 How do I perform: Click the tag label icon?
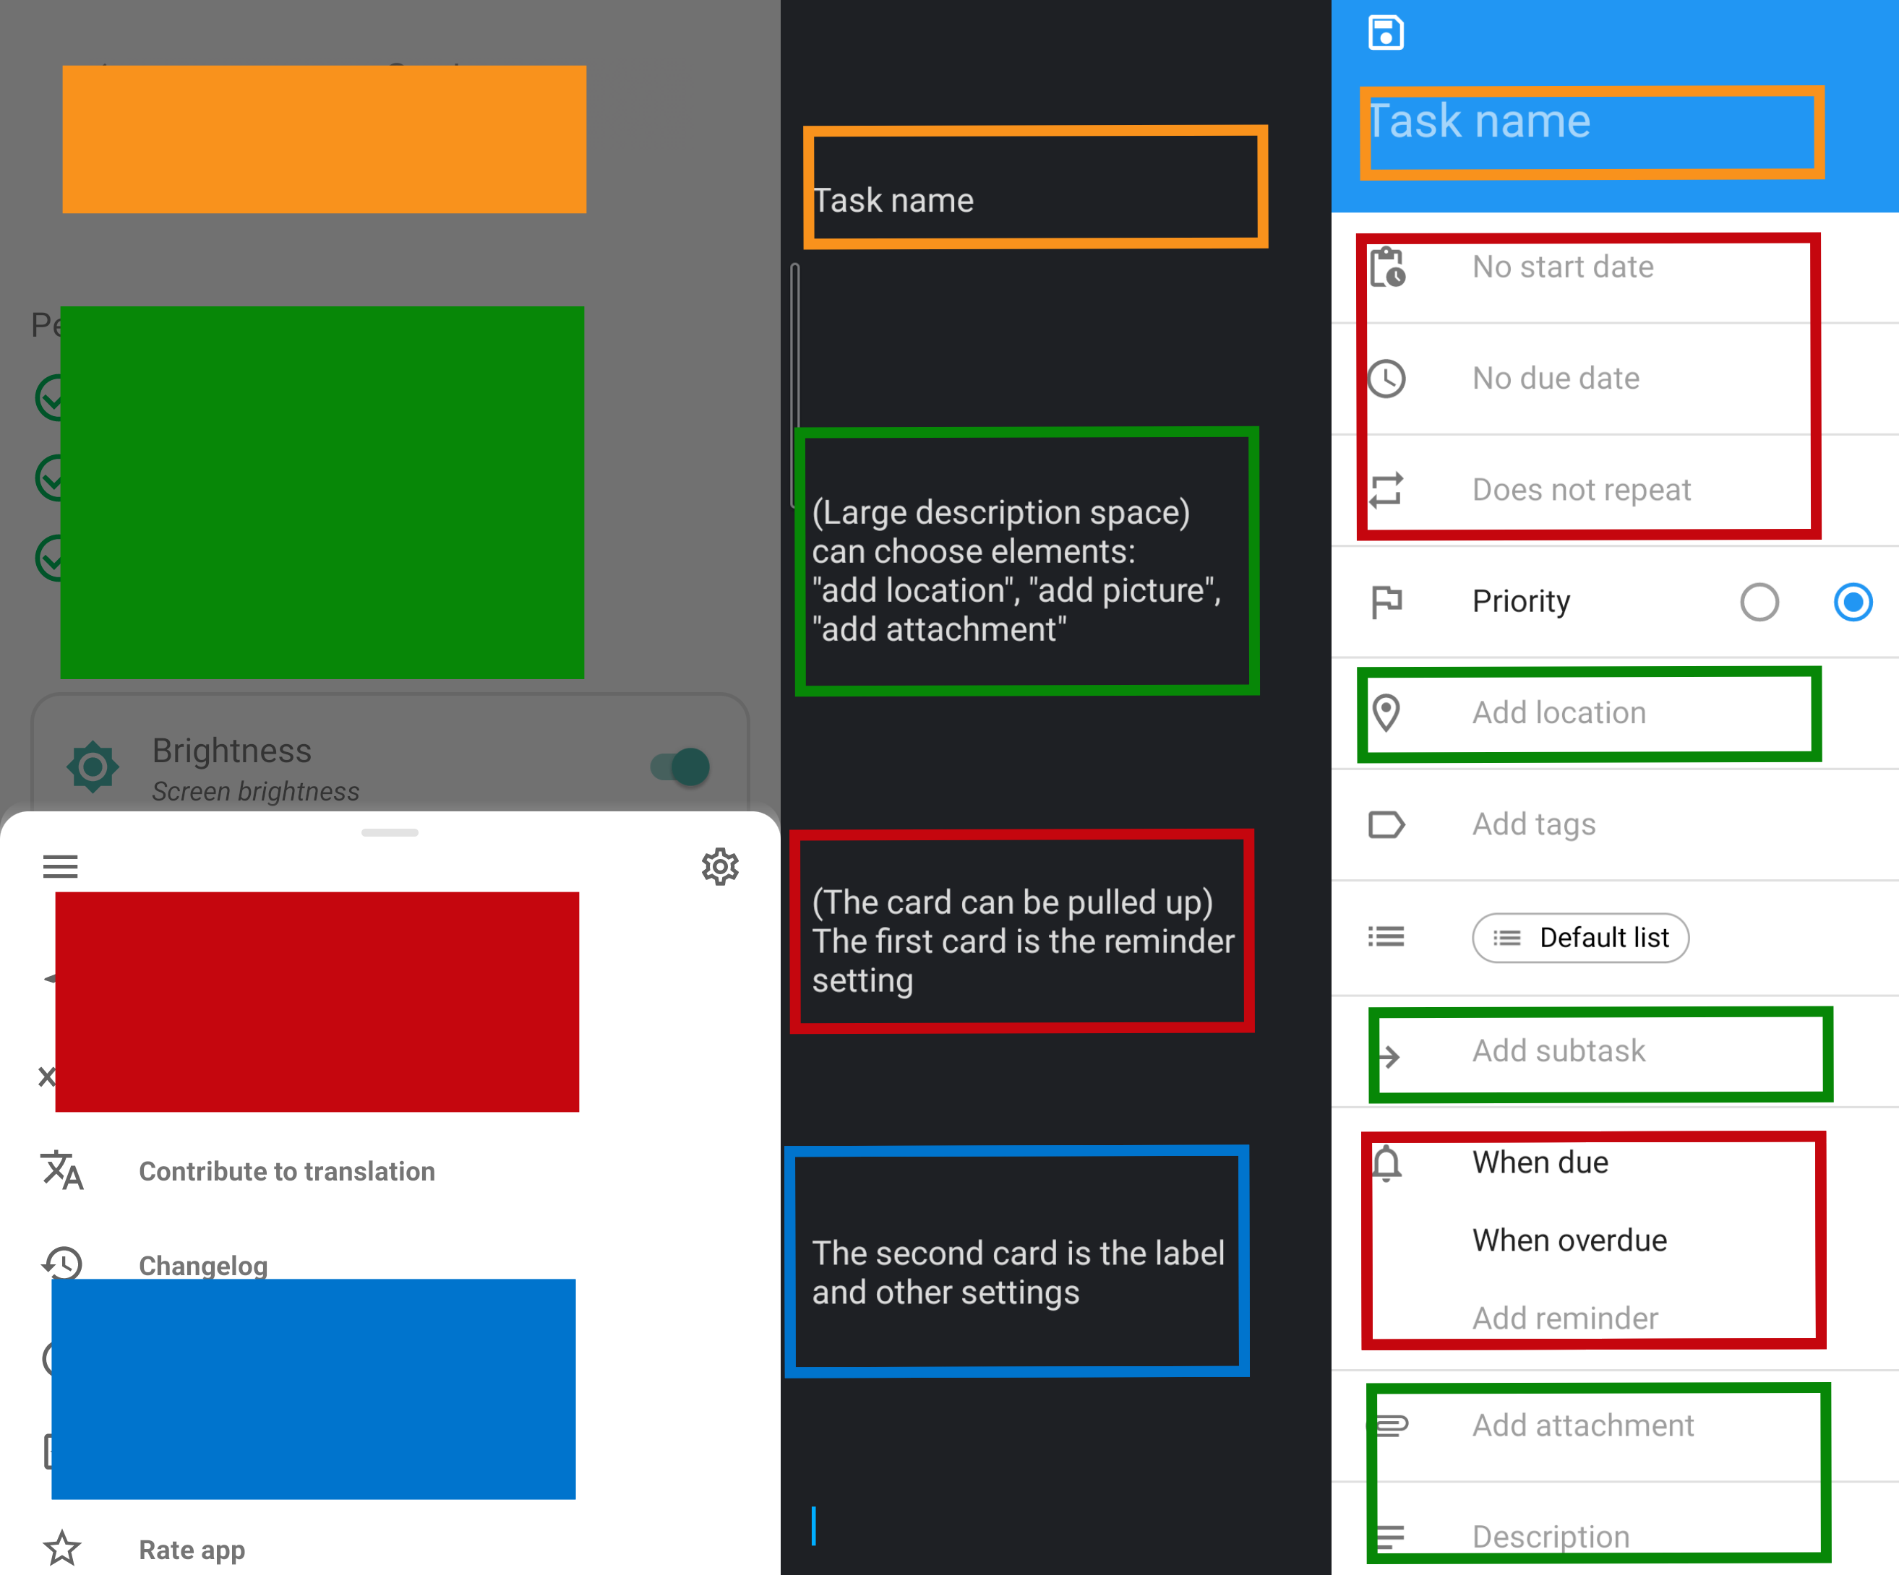(1386, 825)
